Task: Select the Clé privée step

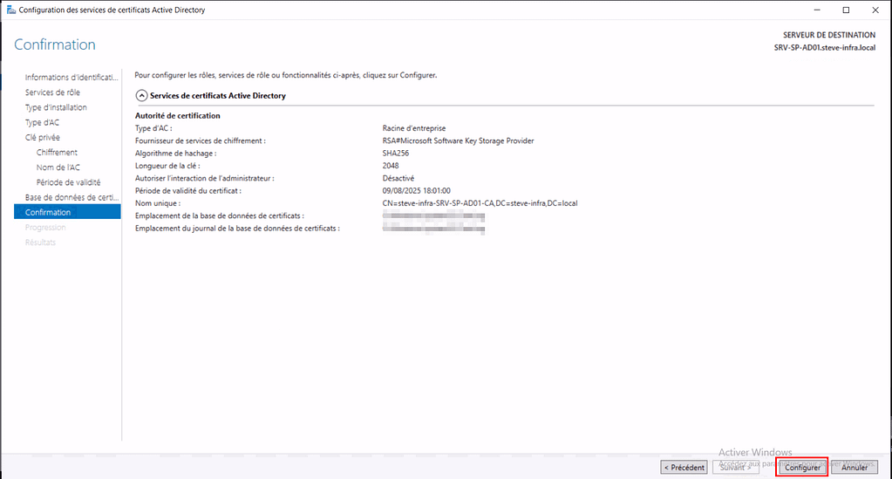Action: [43, 138]
